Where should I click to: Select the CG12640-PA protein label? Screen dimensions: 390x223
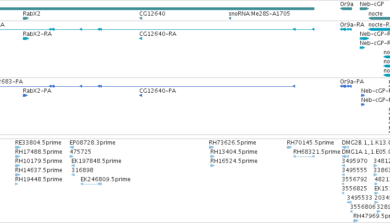[x=158, y=91]
